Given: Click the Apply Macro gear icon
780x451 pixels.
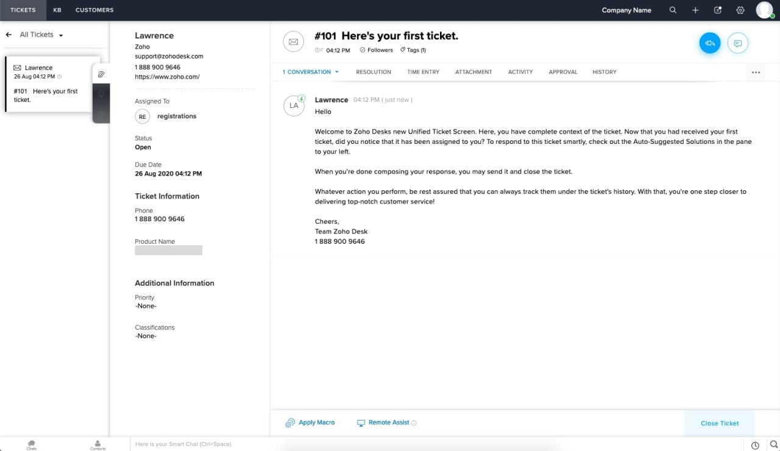Looking at the screenshot, I should coord(290,422).
